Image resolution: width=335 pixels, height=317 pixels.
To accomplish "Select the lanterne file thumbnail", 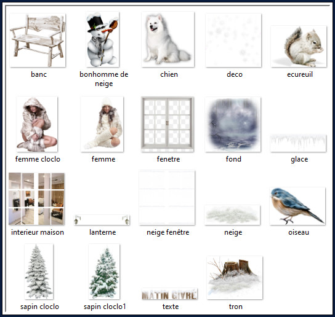I will click(x=102, y=220).
